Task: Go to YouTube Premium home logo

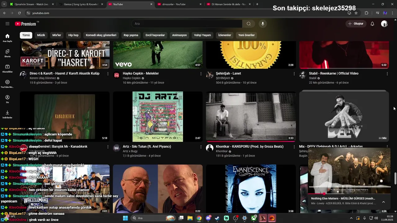Action: click(x=25, y=24)
